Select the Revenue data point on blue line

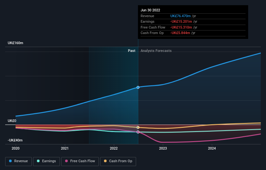pyautogui.click(x=138, y=87)
